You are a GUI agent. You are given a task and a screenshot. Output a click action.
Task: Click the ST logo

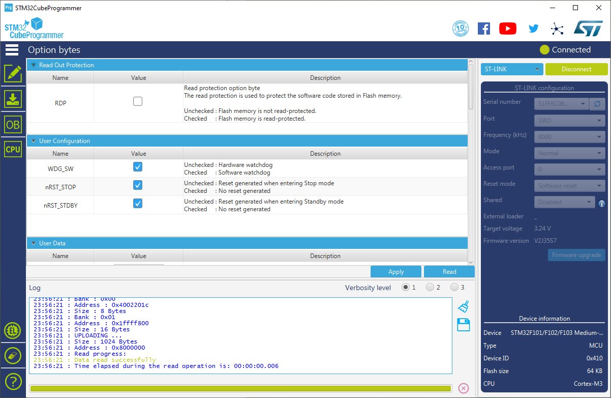coord(588,29)
